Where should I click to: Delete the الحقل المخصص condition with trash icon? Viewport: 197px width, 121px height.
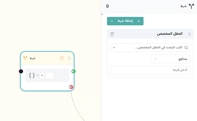[x=112, y=34]
